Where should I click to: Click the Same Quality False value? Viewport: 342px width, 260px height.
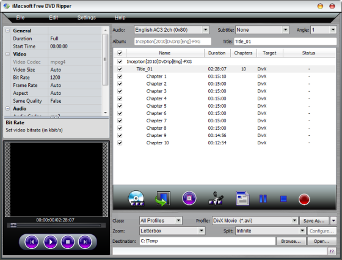coord(56,101)
